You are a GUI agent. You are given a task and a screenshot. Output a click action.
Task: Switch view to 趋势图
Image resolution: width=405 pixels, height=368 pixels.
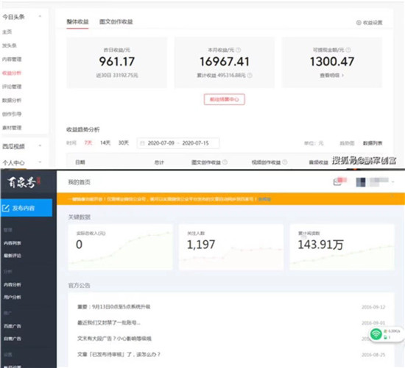(347, 143)
